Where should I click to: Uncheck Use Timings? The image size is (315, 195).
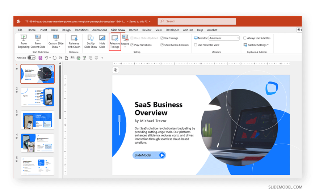(x=162, y=38)
